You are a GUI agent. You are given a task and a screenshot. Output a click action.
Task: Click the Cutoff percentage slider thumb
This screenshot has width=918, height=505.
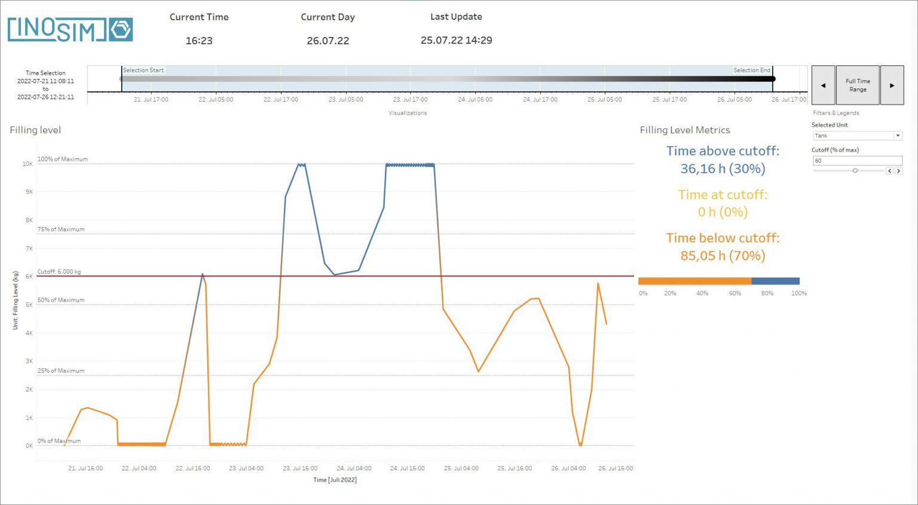(x=855, y=171)
